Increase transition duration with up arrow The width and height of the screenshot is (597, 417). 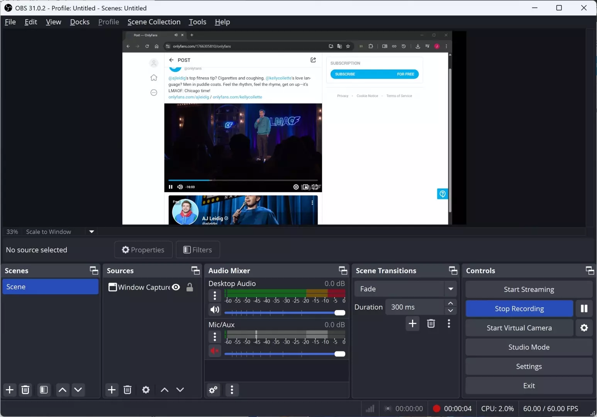tap(450, 303)
